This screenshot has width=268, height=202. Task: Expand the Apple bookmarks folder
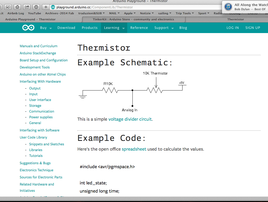point(130,13)
